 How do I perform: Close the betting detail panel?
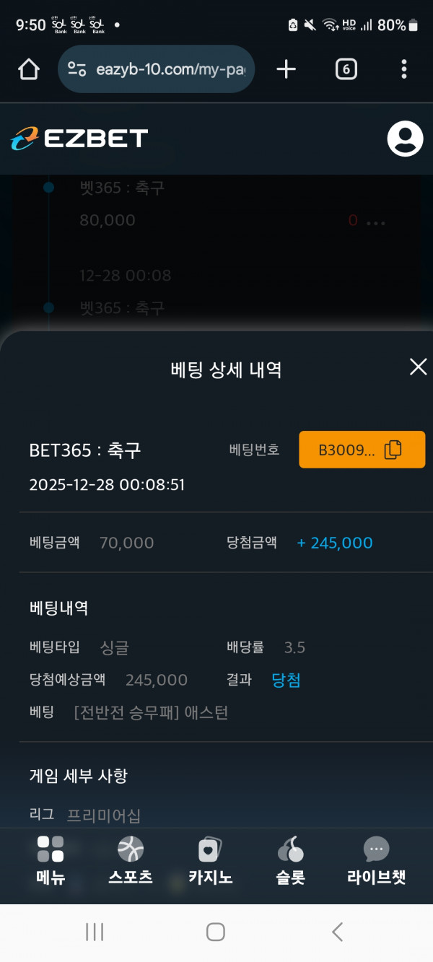418,367
